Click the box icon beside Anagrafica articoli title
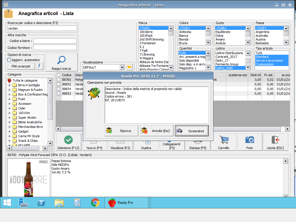 (8, 14)
